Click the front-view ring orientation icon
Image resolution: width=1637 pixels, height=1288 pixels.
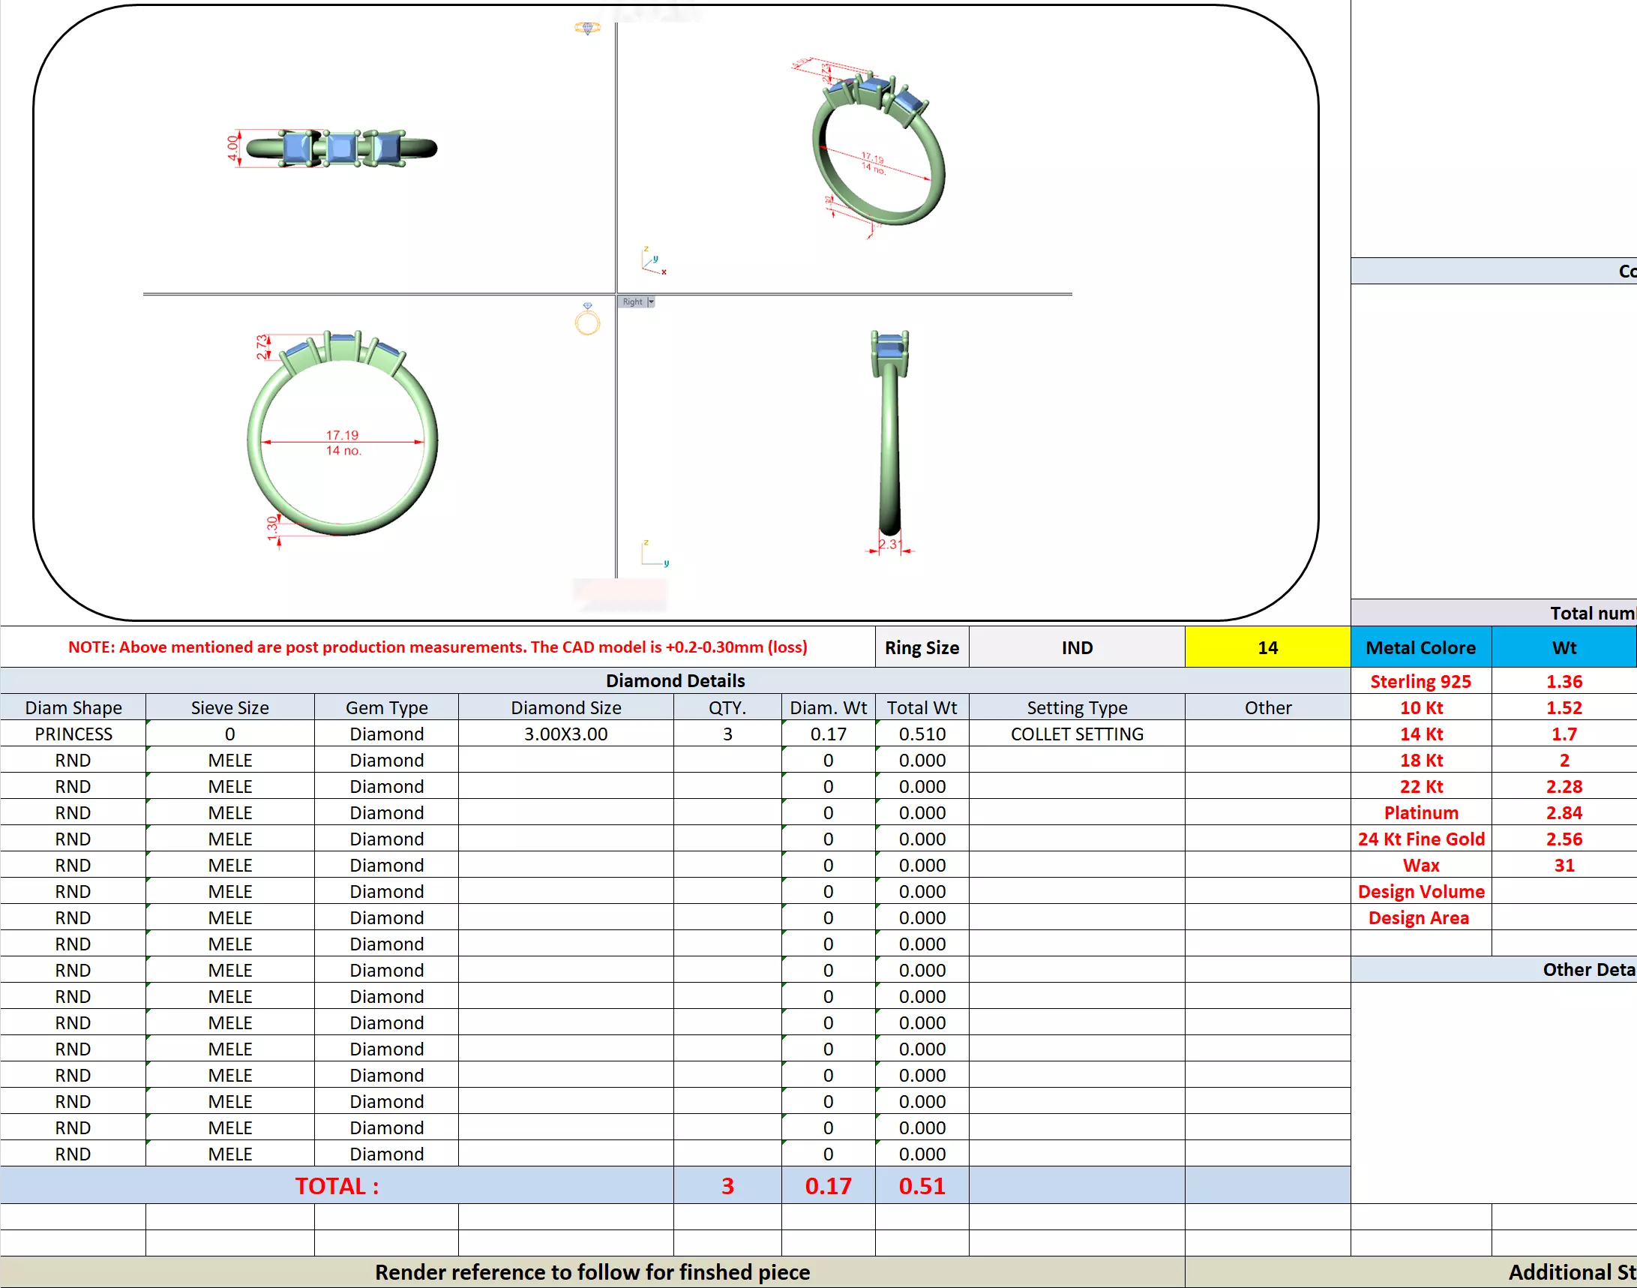pos(587,320)
